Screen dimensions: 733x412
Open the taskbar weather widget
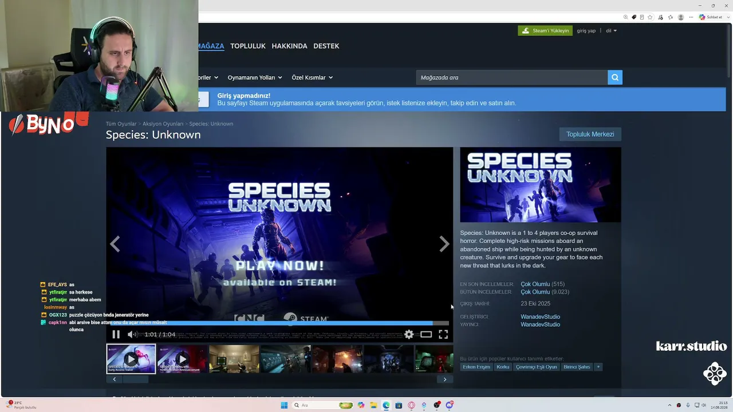point(22,405)
